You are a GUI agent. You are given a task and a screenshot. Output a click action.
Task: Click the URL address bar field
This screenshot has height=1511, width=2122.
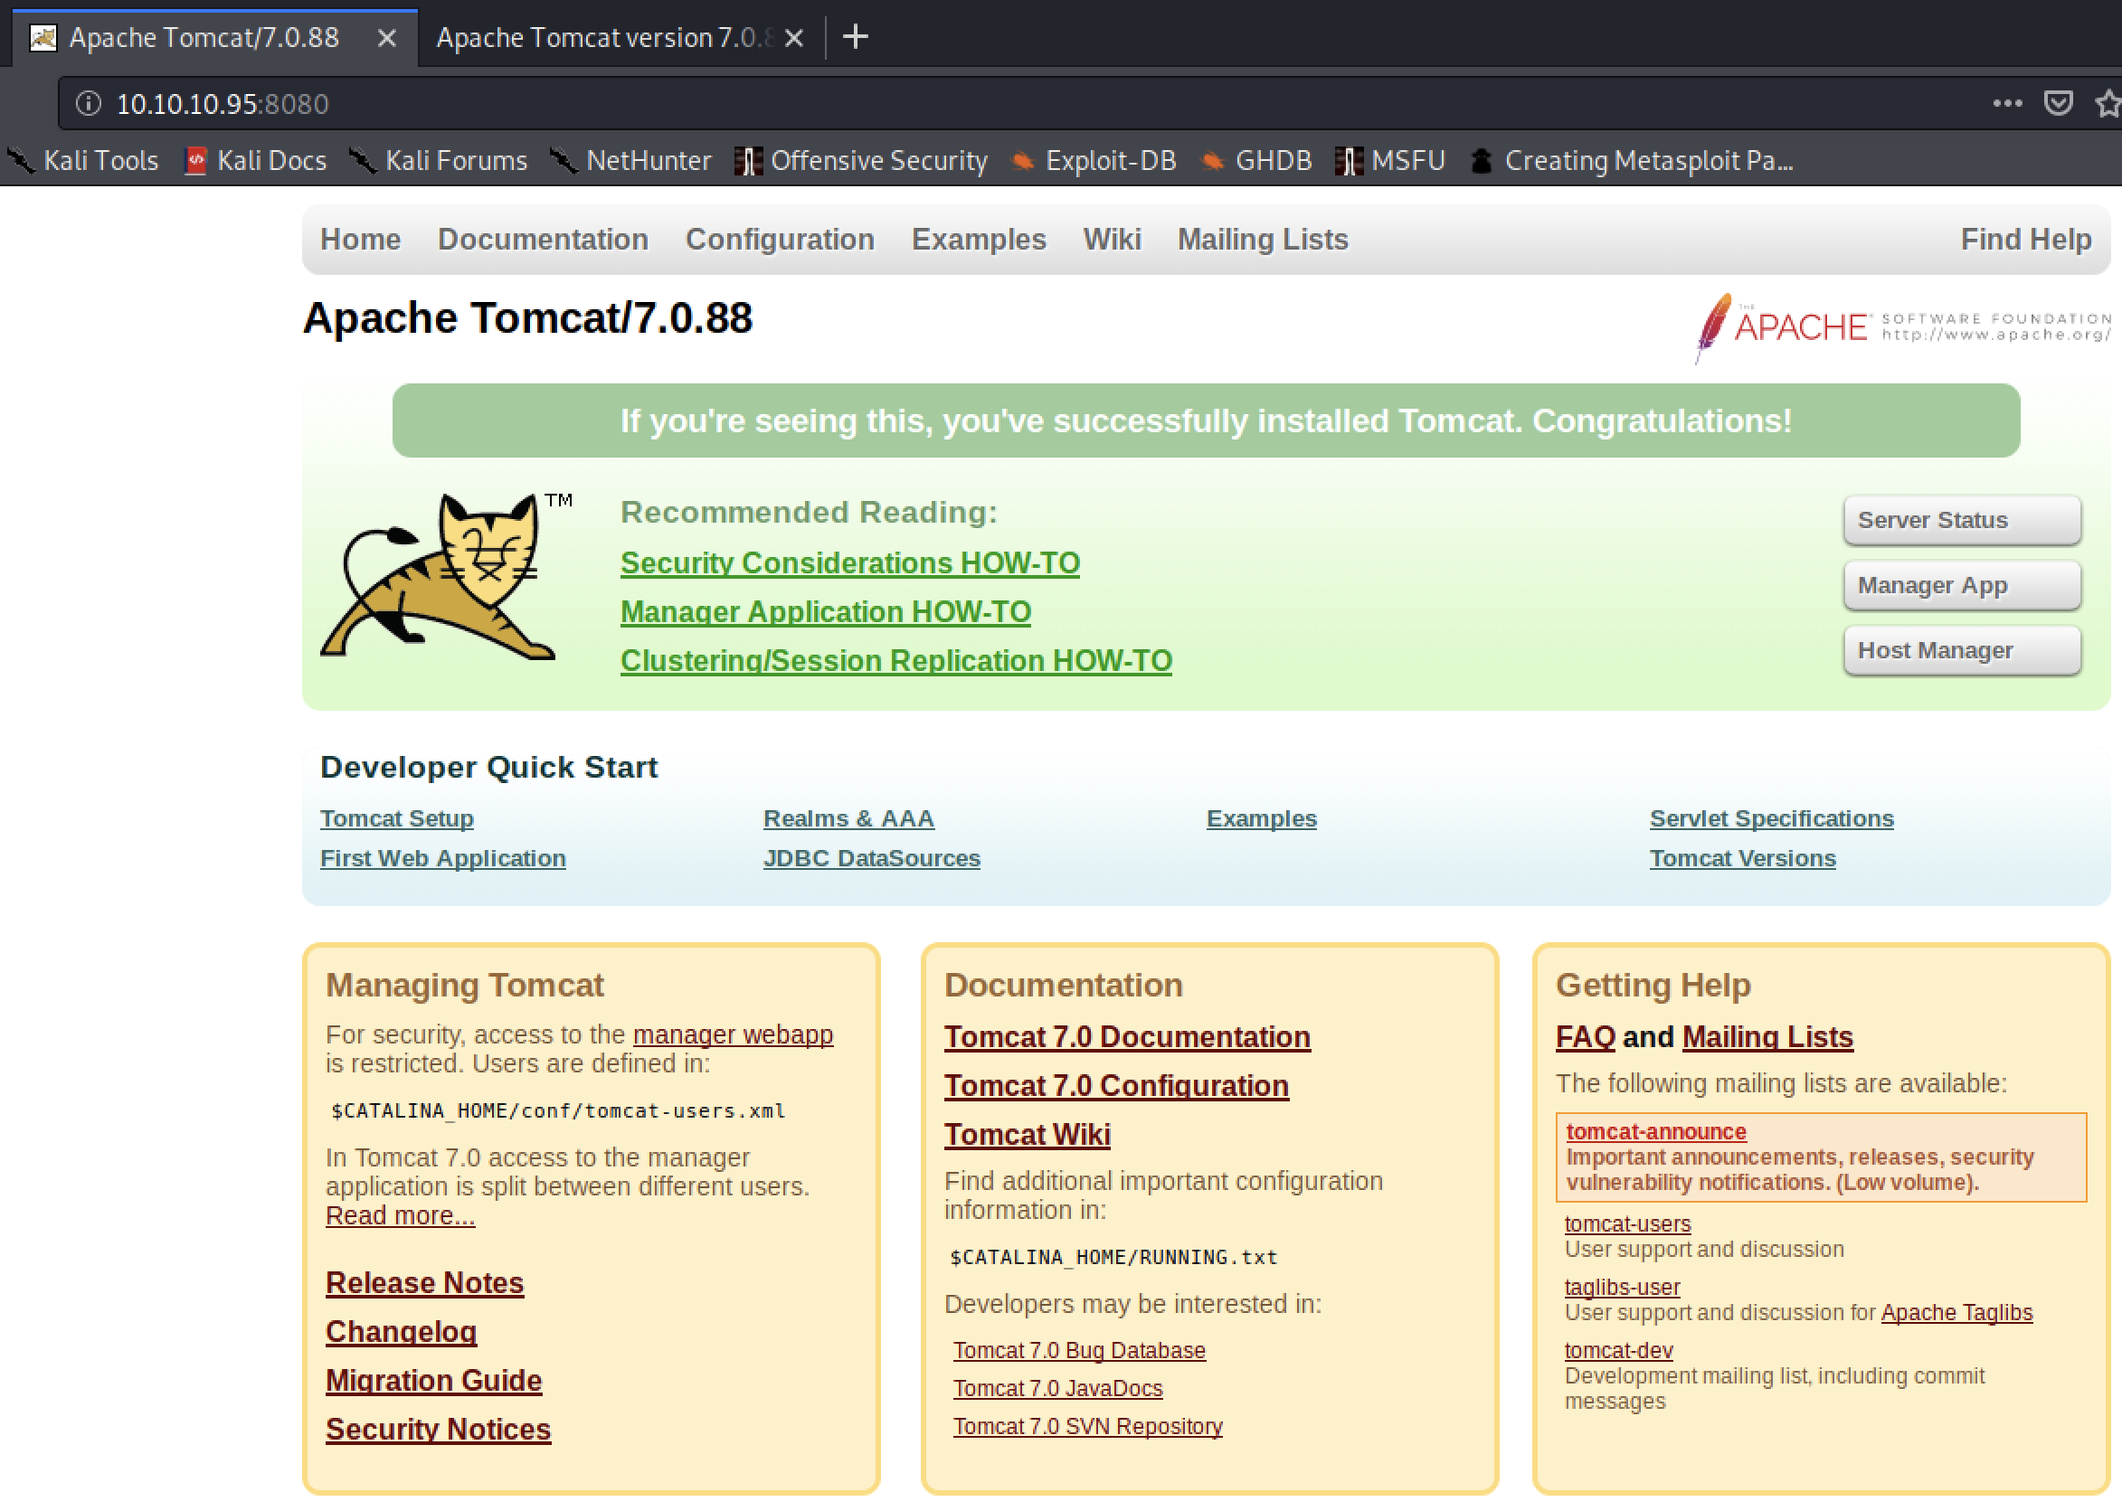tap(1024, 103)
